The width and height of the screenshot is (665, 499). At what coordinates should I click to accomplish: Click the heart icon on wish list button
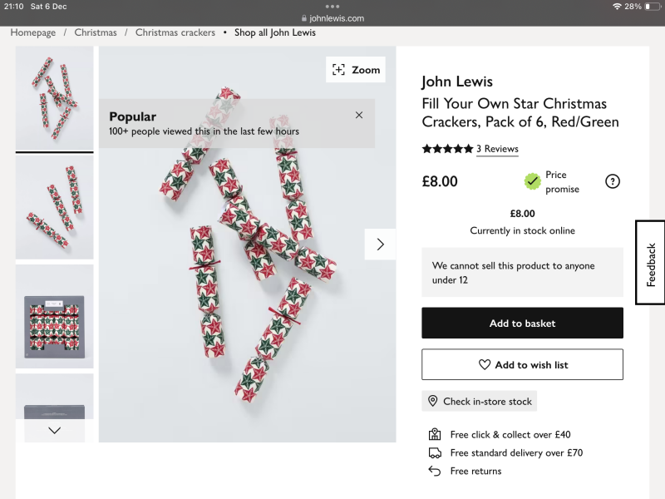coord(485,365)
